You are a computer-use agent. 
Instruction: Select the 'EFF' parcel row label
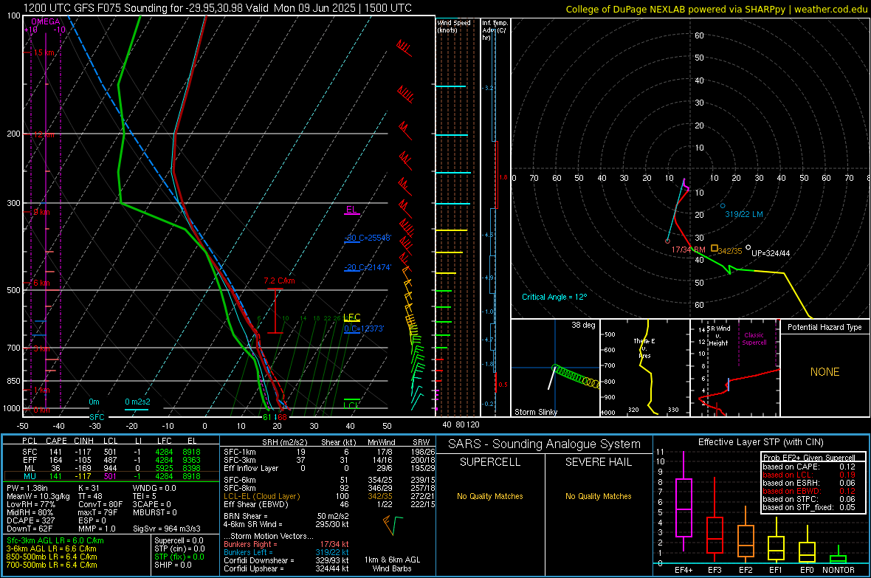(x=30, y=460)
